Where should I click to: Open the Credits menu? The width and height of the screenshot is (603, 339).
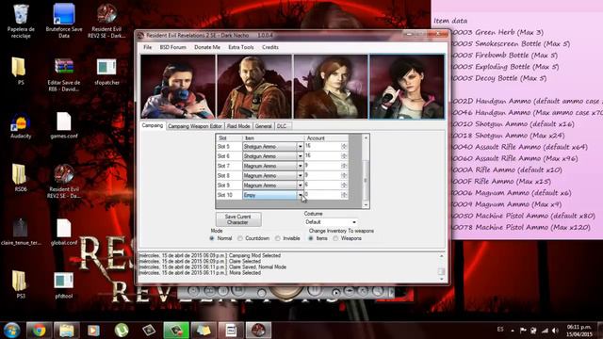click(x=270, y=47)
